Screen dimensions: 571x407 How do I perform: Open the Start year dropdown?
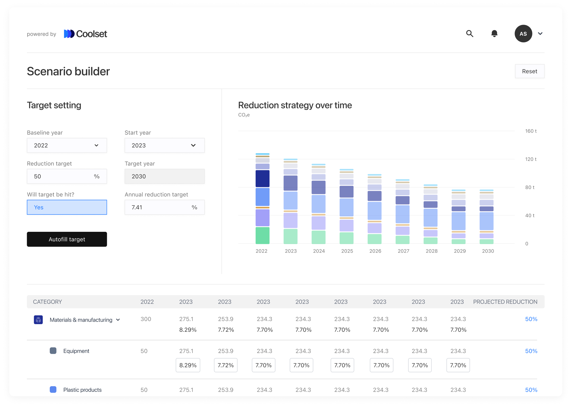pyautogui.click(x=164, y=145)
